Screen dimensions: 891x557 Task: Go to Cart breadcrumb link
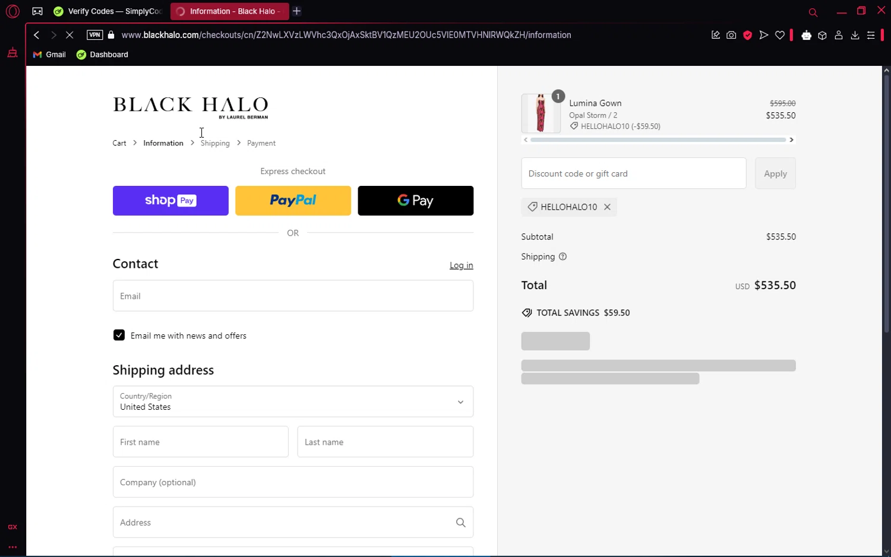click(x=119, y=143)
